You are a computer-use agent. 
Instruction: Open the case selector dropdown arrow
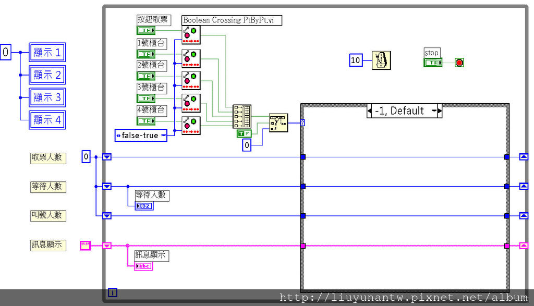point(434,111)
